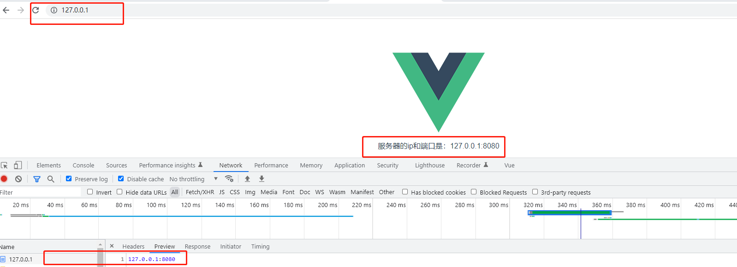
Task: Click the Vue logo image
Action: coord(439,92)
